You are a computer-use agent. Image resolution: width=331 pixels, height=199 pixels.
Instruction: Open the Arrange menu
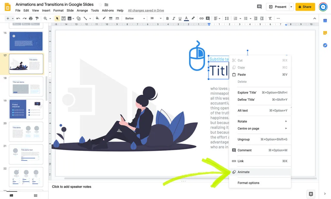click(x=82, y=10)
